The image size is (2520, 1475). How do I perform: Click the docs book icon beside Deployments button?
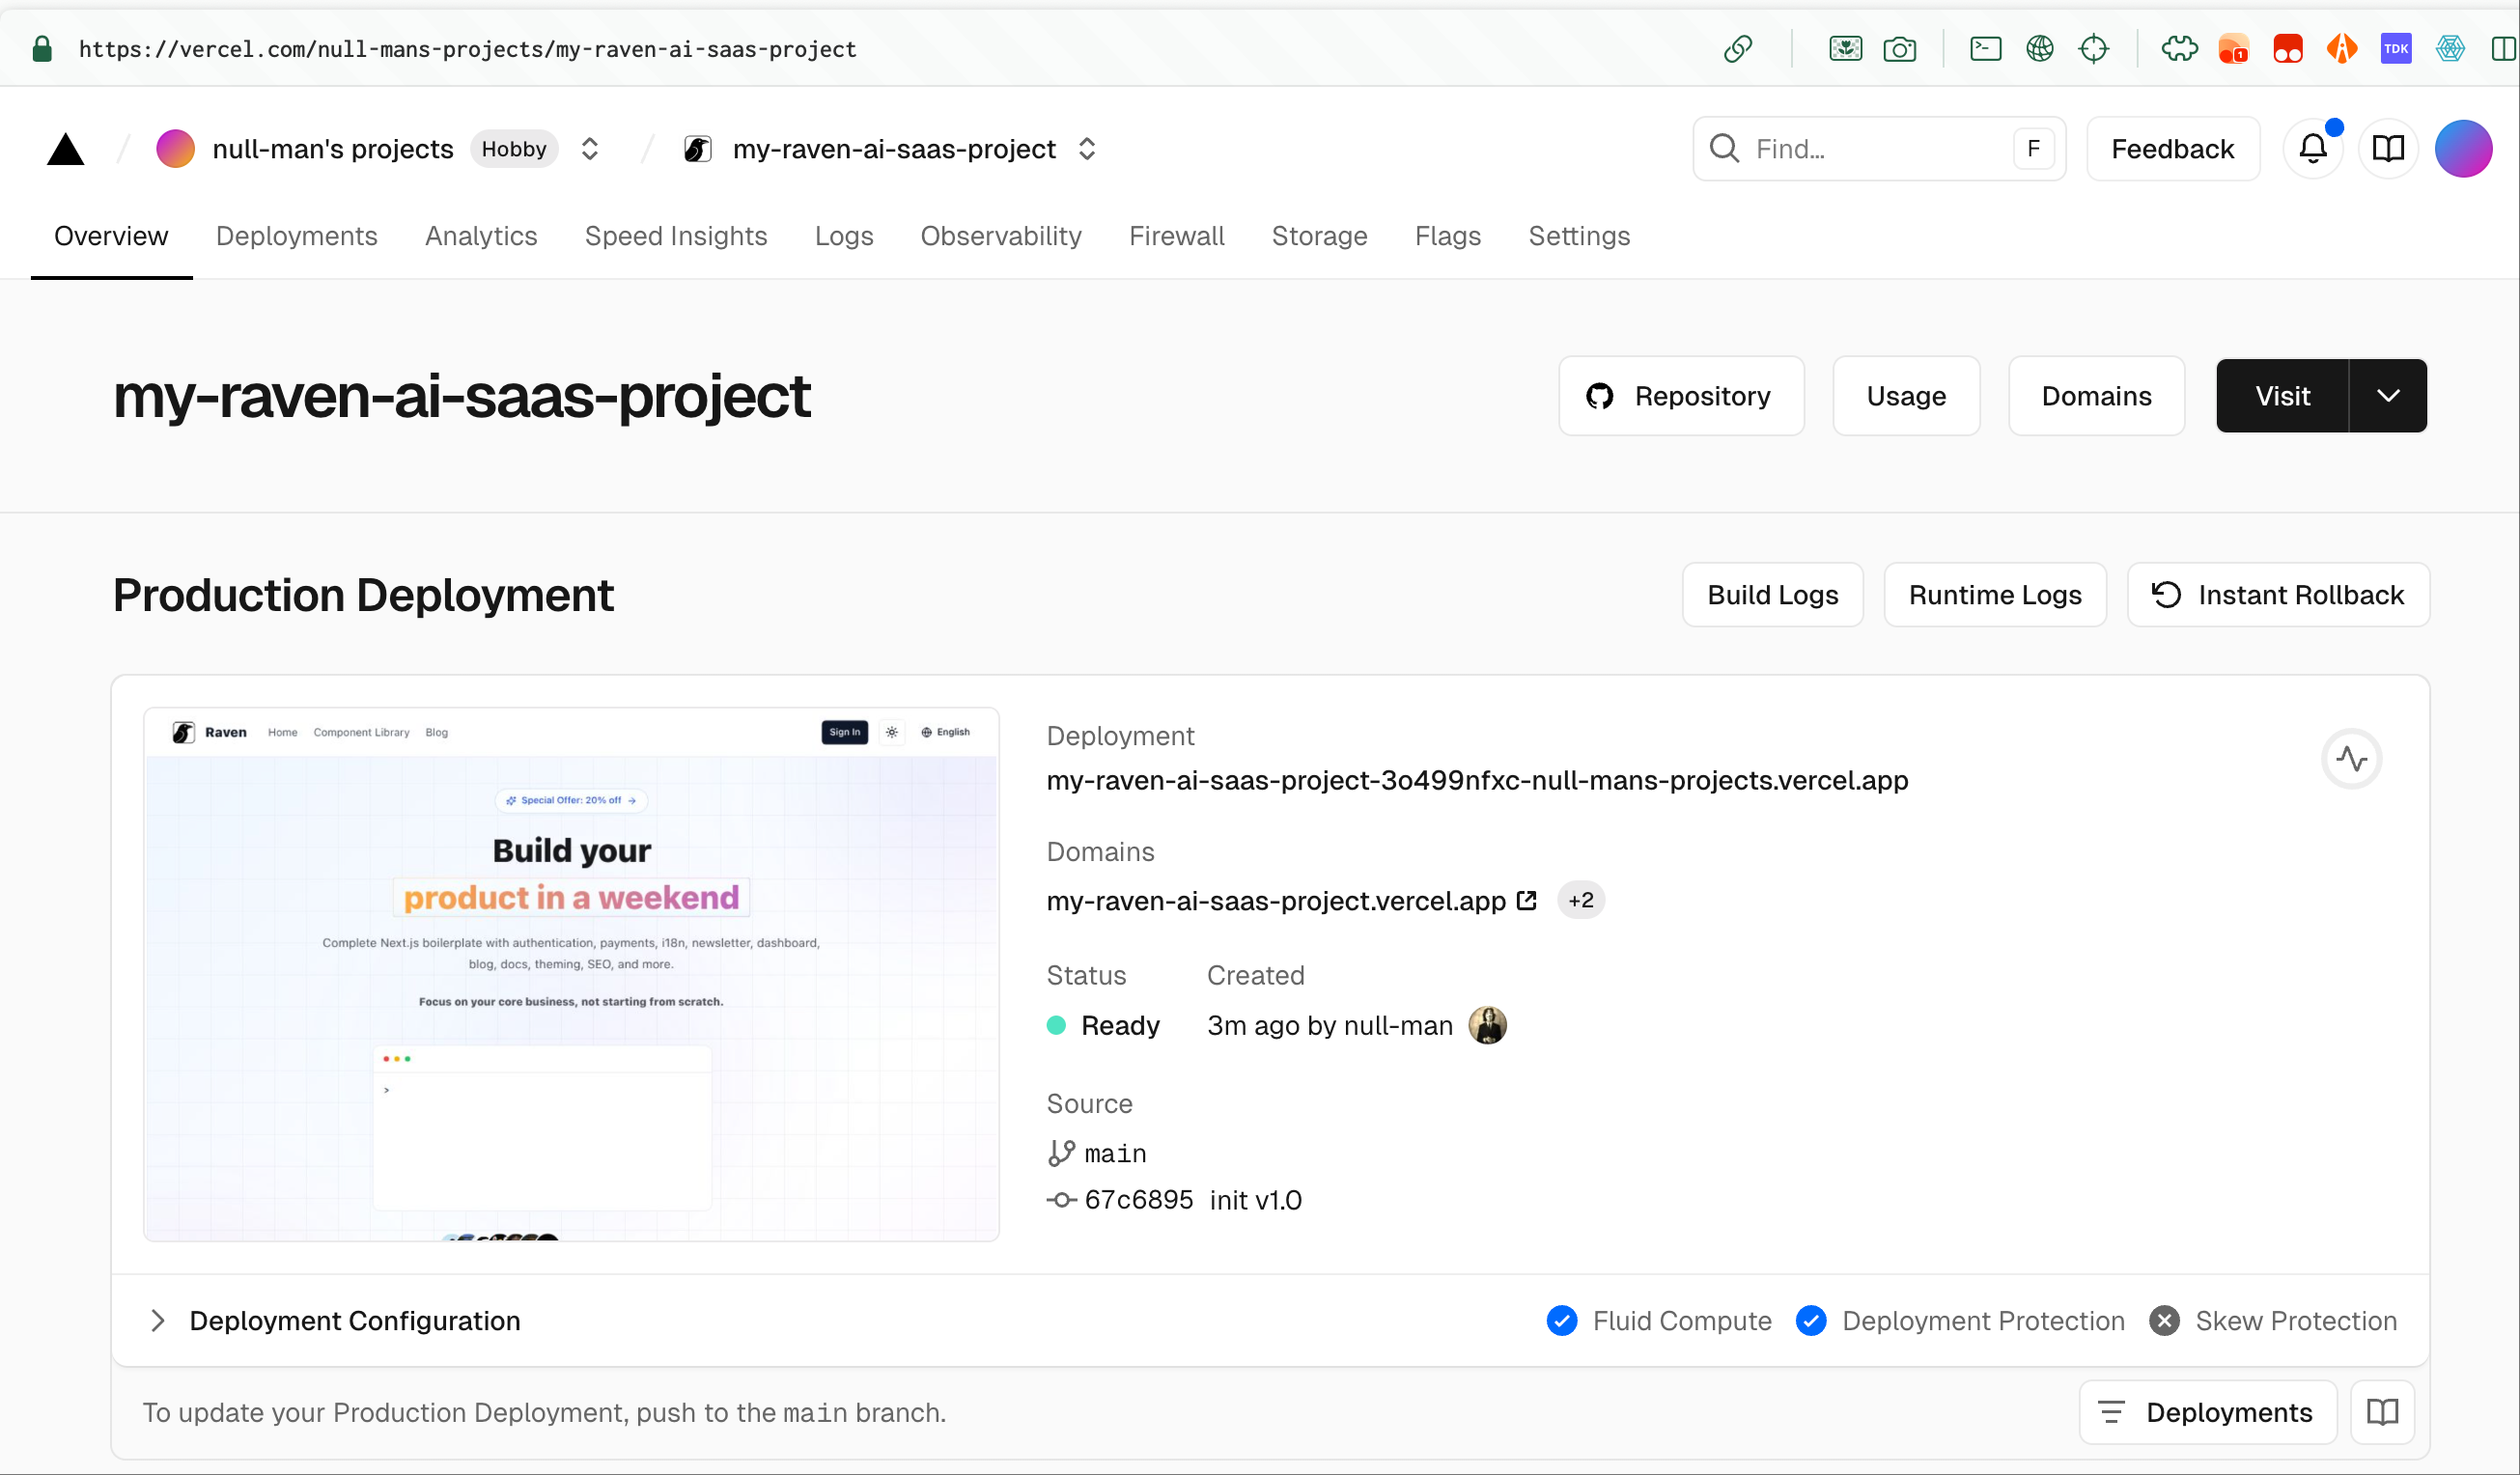(x=2382, y=1412)
